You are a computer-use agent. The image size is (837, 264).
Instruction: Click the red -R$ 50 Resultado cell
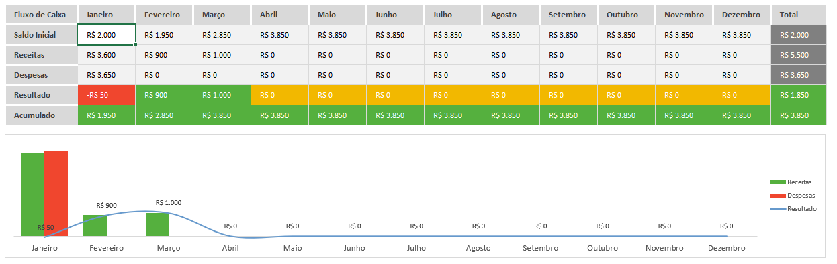(107, 95)
